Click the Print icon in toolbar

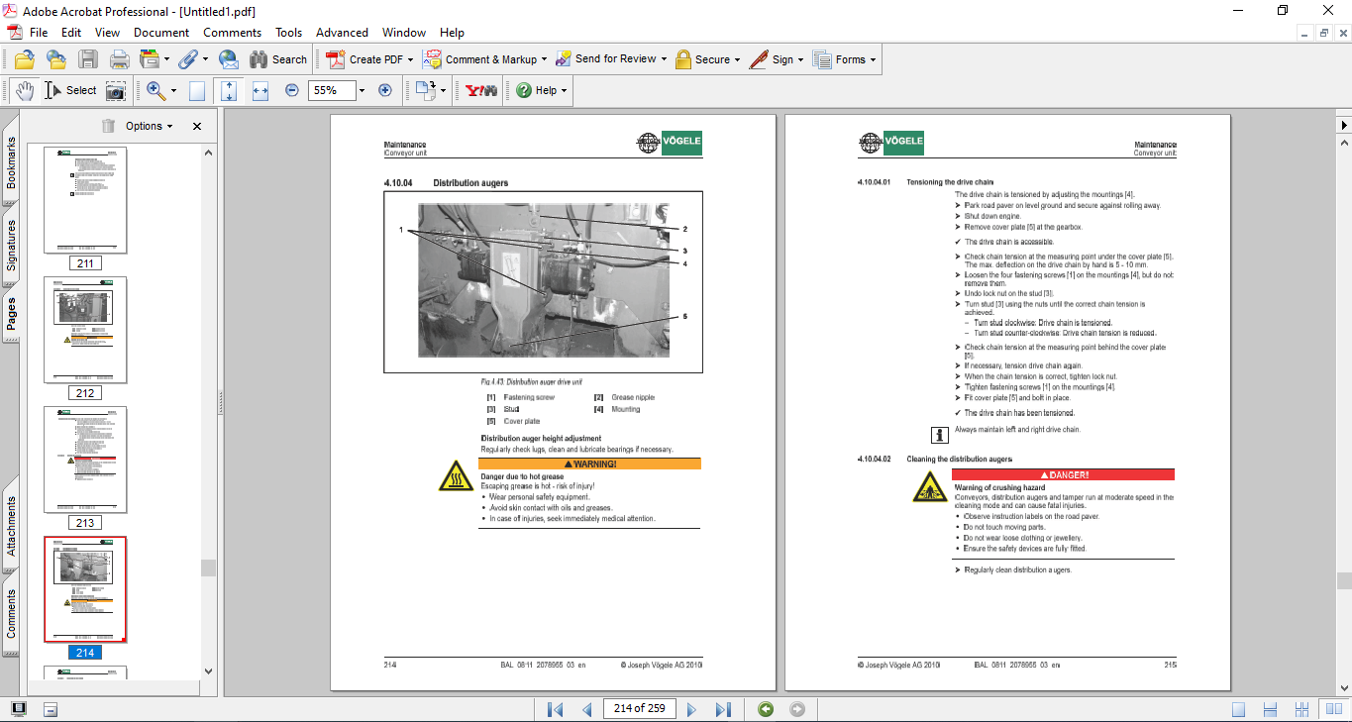coord(120,59)
